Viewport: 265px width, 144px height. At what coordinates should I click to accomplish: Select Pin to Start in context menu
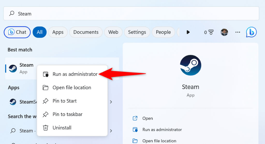[64, 101]
